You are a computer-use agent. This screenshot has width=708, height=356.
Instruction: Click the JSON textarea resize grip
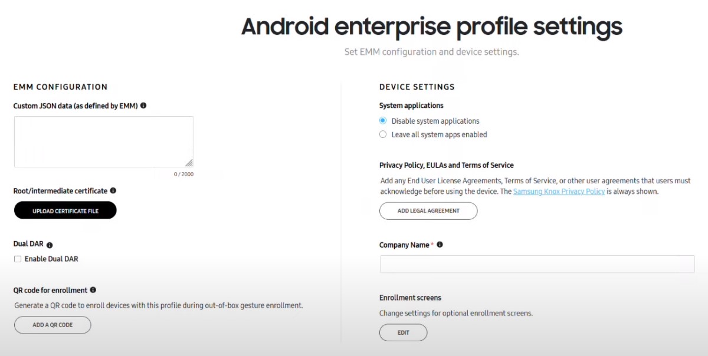[x=189, y=163]
